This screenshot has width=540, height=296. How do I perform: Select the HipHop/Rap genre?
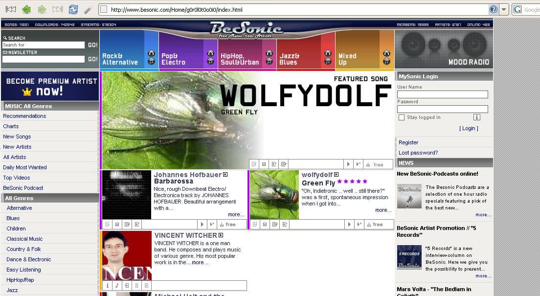[20, 280]
